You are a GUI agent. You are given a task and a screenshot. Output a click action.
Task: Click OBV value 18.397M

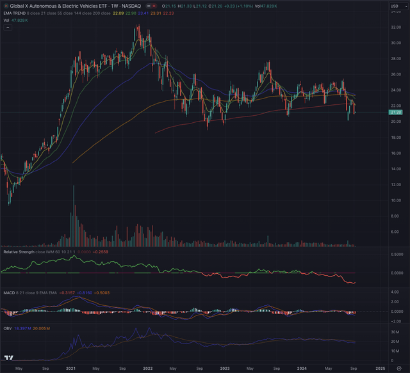pyautogui.click(x=22, y=328)
